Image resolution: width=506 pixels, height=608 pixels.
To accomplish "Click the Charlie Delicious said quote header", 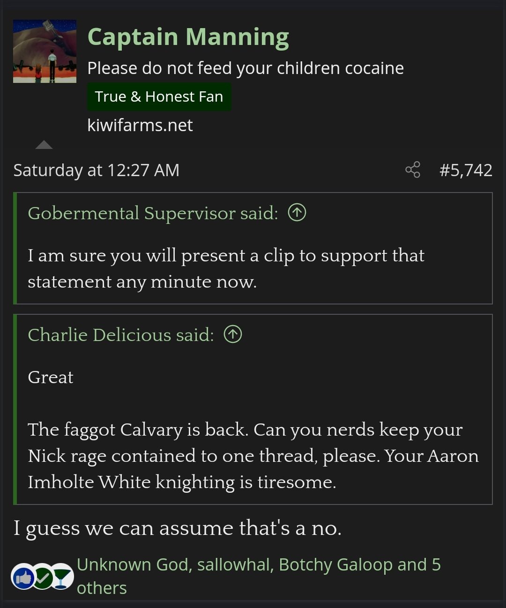I will click(x=120, y=335).
